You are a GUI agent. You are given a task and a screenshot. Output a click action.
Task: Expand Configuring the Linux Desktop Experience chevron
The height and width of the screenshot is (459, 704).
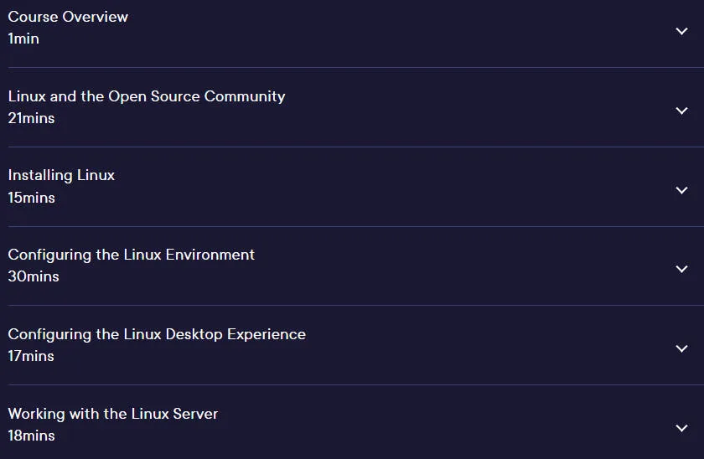point(681,348)
